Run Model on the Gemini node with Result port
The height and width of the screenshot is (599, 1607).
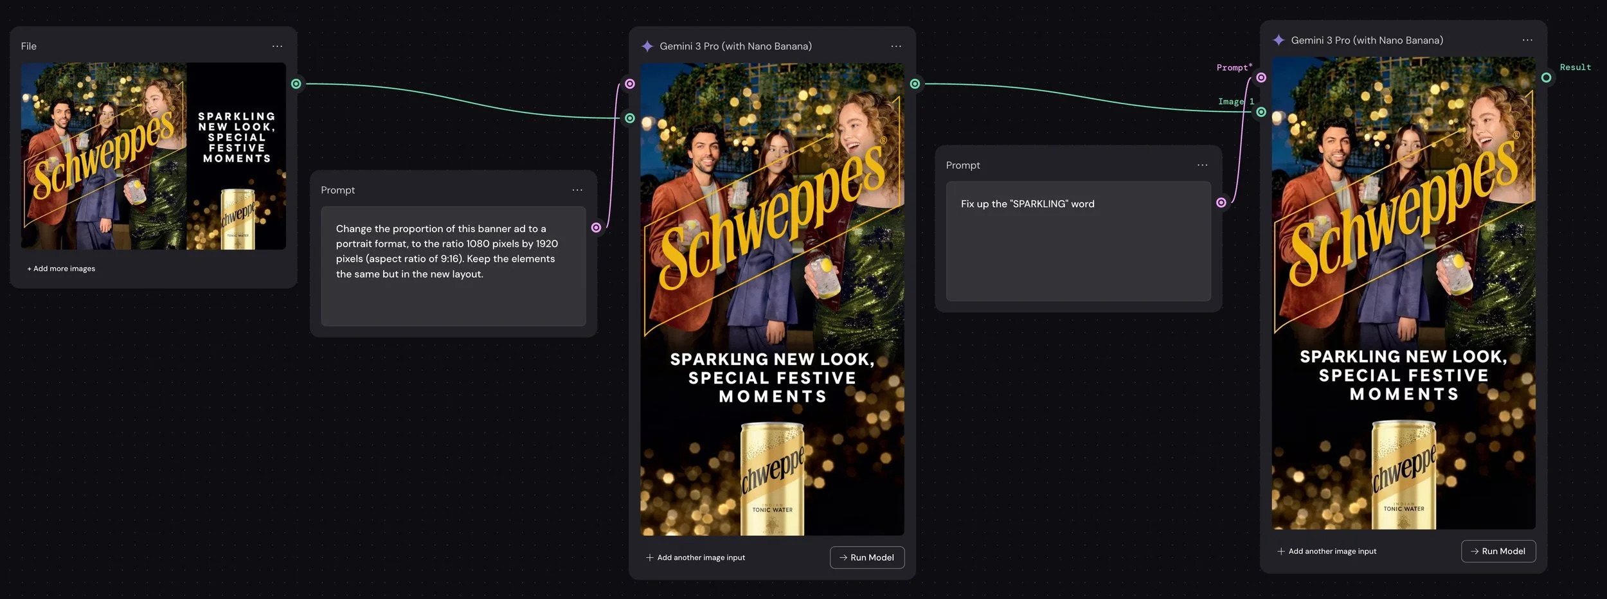coord(1498,551)
